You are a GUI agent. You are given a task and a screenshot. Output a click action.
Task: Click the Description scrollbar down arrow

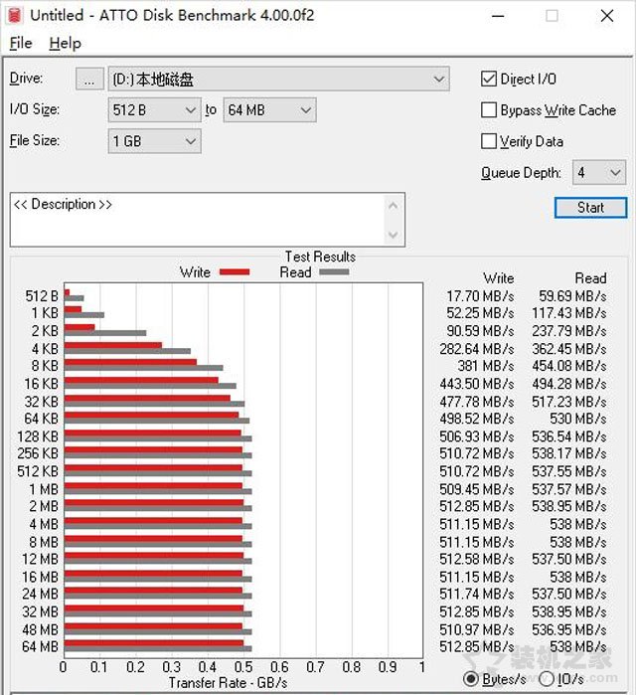pos(393,235)
